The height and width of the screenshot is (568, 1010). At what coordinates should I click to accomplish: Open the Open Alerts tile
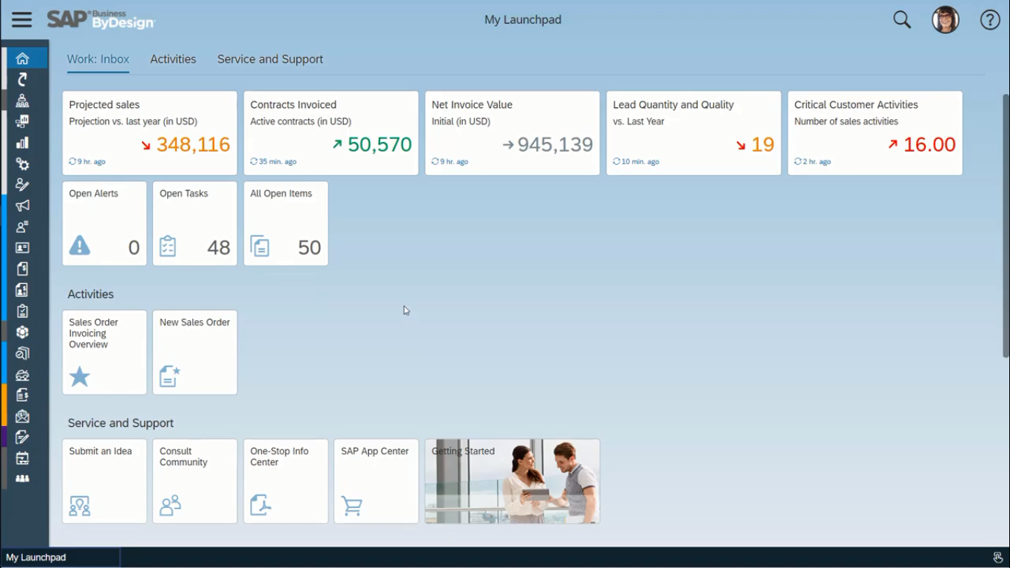pyautogui.click(x=104, y=223)
